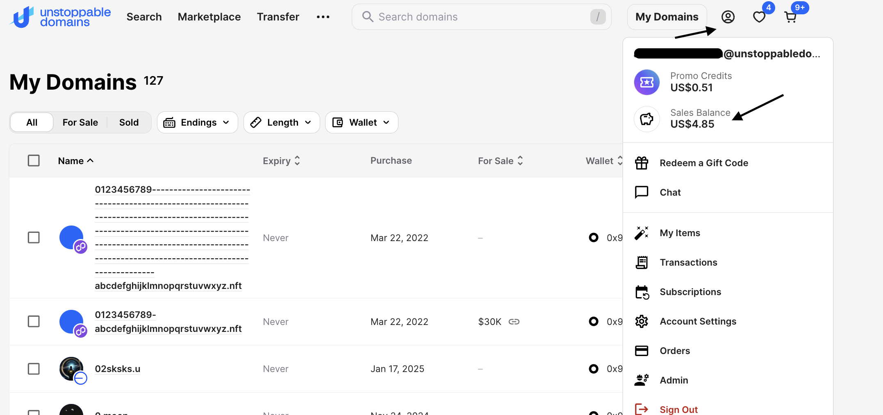This screenshot has width=883, height=415.
Task: Sort by Wallet column header
Action: [x=604, y=161]
